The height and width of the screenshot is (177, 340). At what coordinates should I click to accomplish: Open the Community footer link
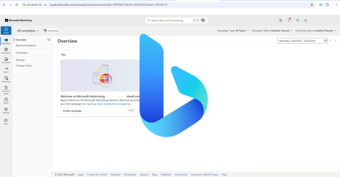[181, 175]
